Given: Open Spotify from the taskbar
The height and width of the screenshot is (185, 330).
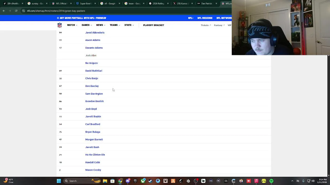Looking at the screenshot, I should click(x=271, y=181).
